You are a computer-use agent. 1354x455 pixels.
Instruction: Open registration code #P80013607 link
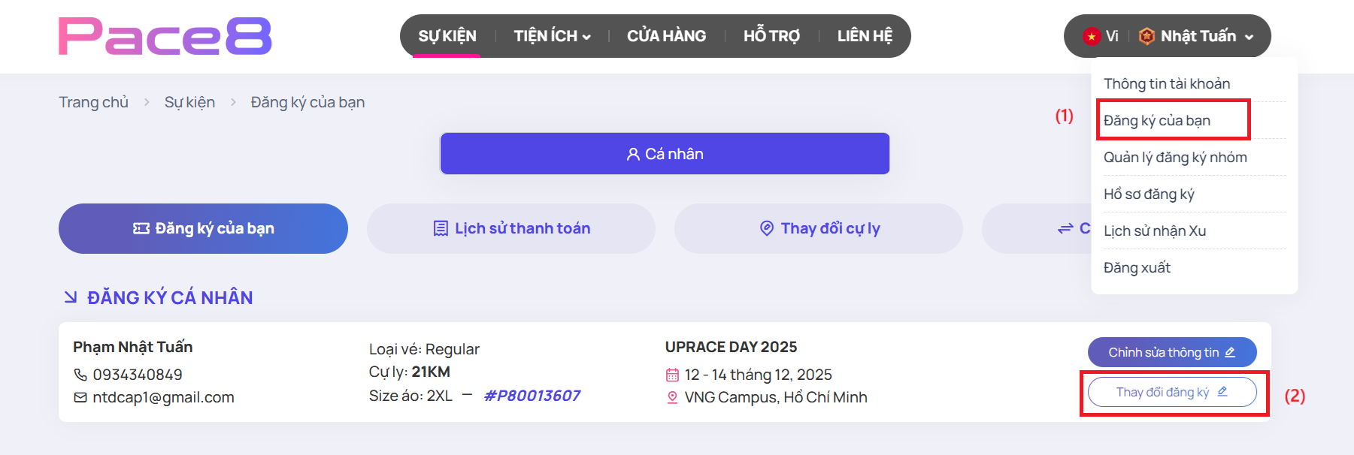pos(532,396)
